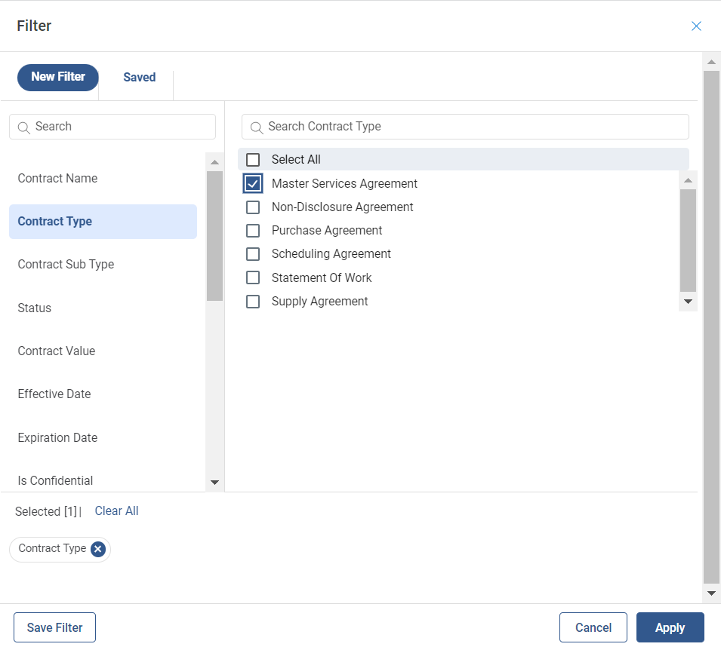Choose the Expiration Date filter field
Viewport: 721px width, 653px height.
pos(57,438)
